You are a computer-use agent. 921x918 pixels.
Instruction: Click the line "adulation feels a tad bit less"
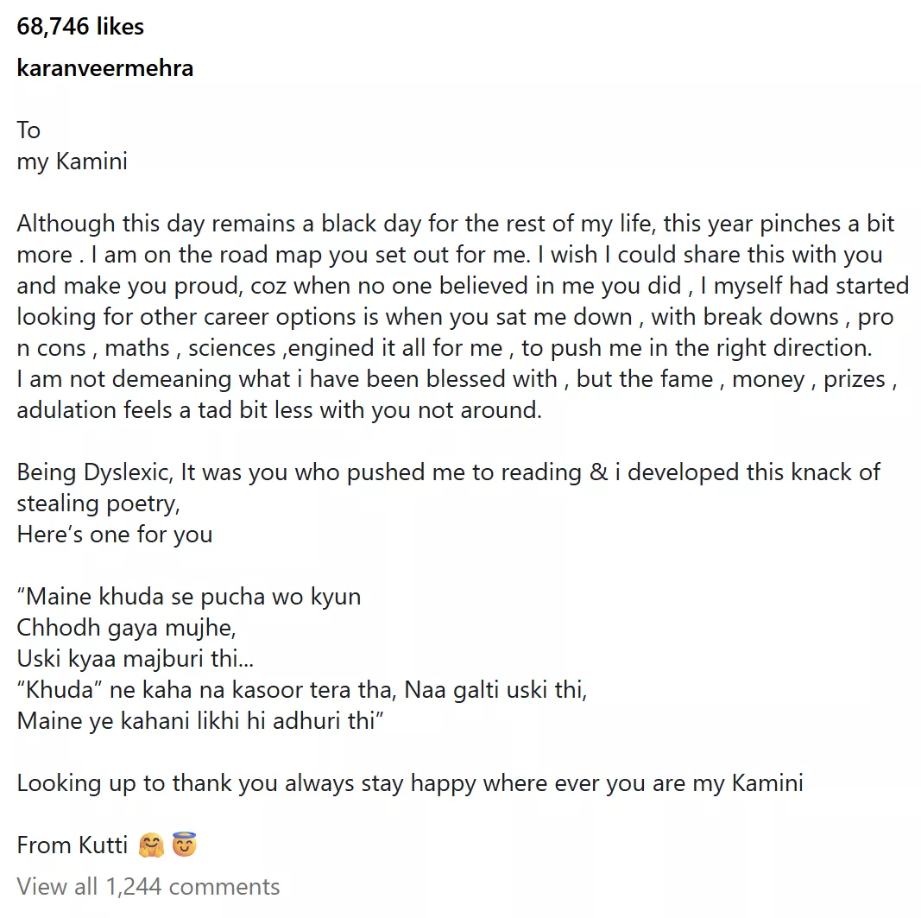279,410
